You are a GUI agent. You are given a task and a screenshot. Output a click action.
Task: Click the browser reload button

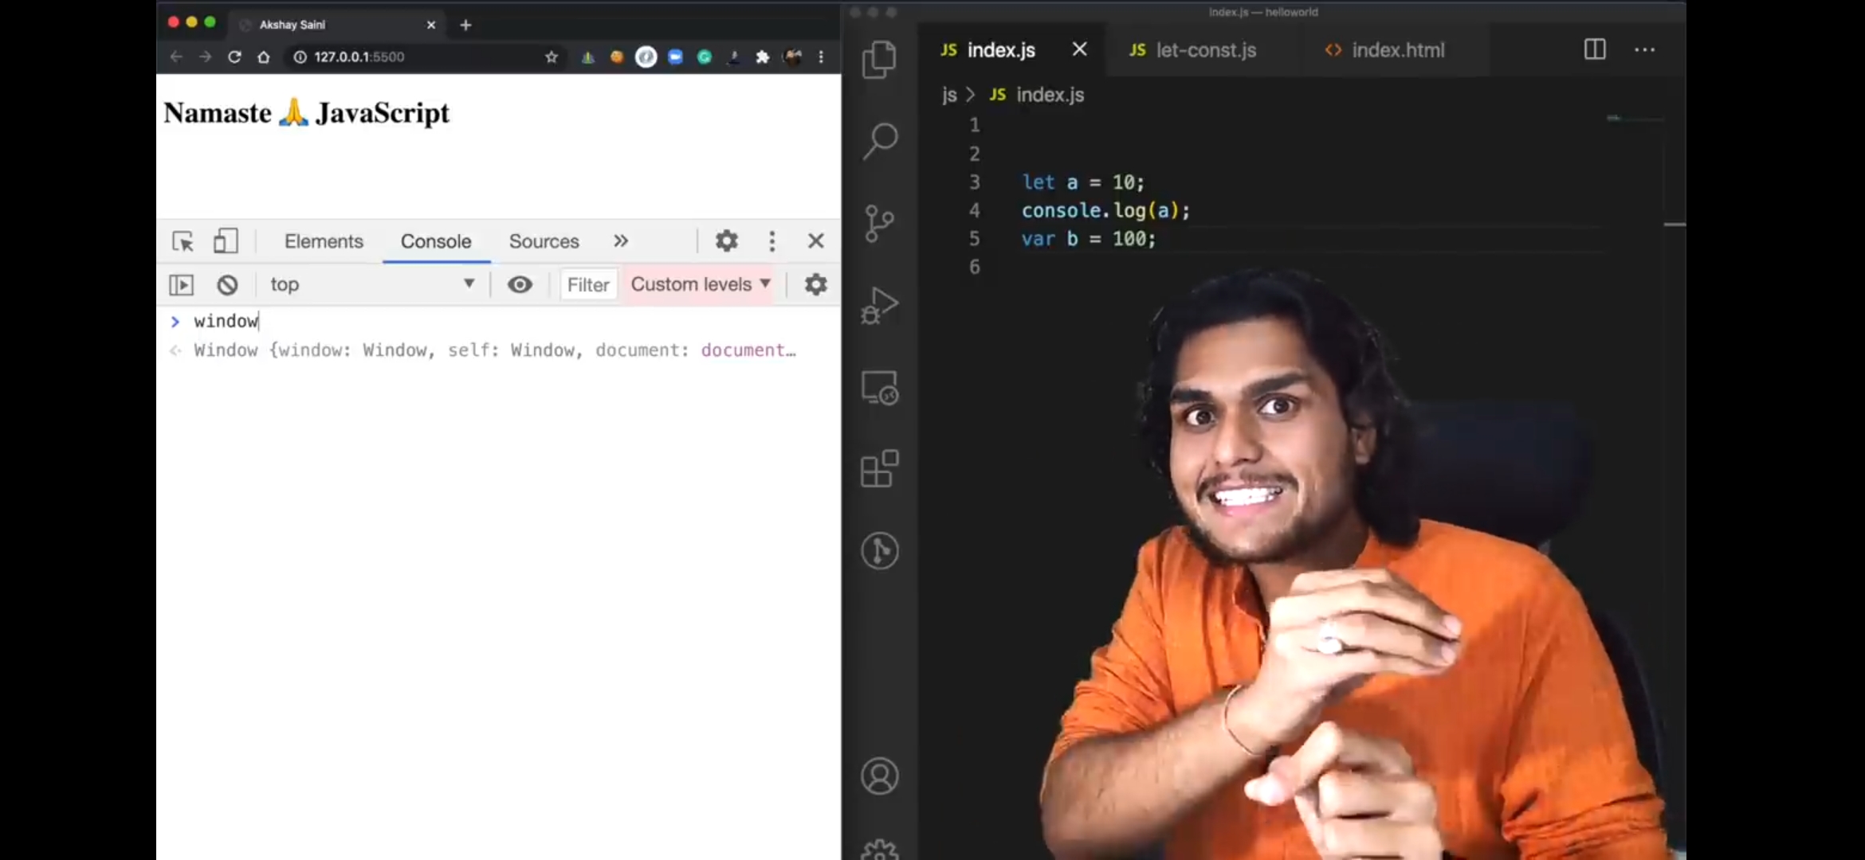(234, 57)
